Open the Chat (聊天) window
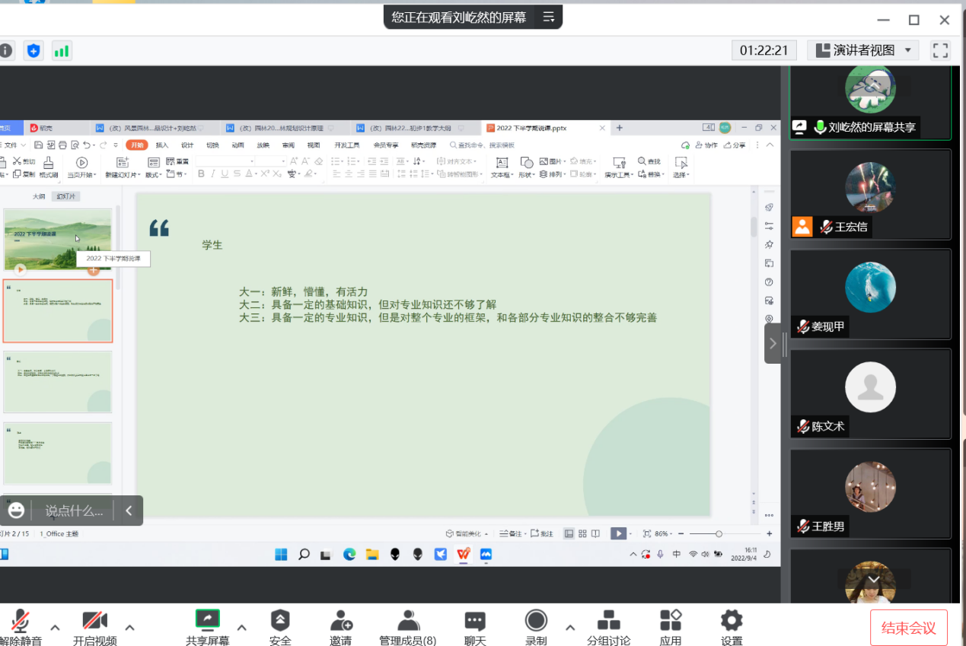The width and height of the screenshot is (966, 646). [475, 627]
